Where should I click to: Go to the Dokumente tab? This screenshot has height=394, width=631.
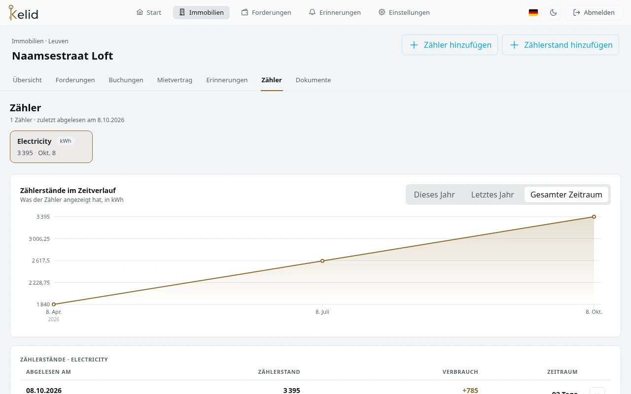point(313,80)
